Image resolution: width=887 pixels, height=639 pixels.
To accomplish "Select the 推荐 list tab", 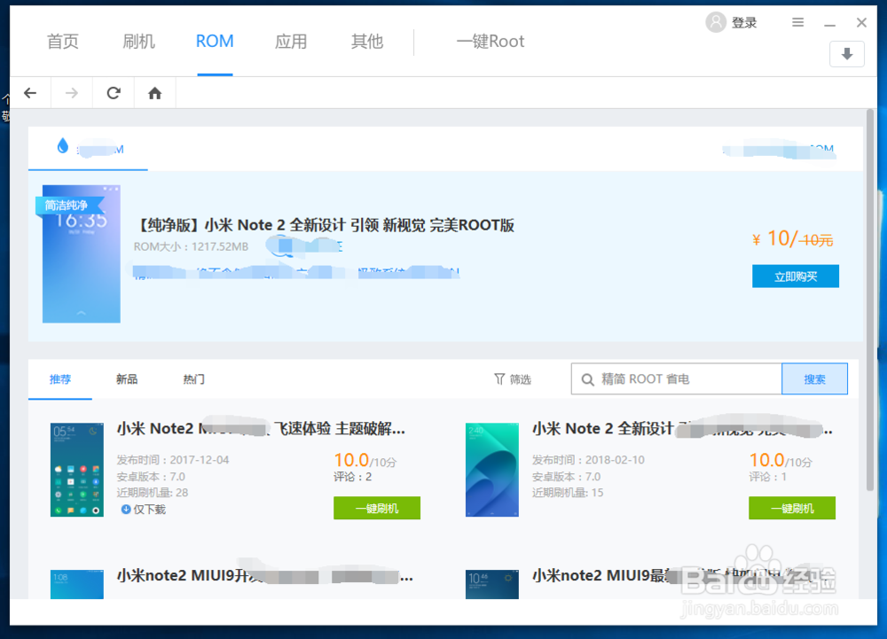I will tap(60, 379).
